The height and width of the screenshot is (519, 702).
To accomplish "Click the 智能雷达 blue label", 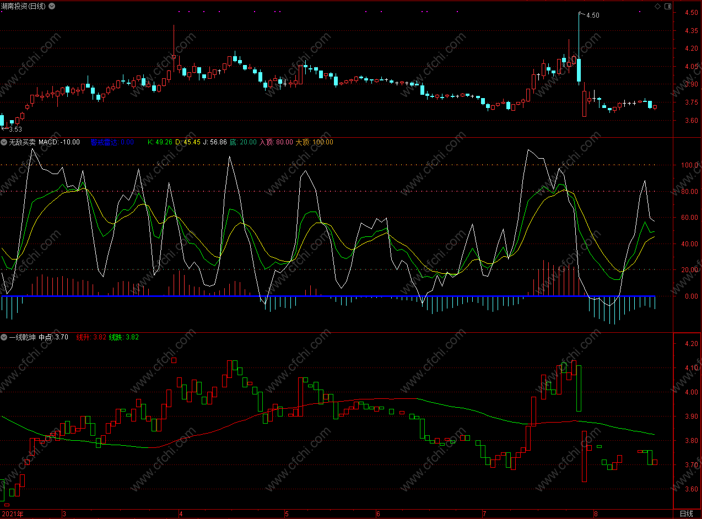I will [x=112, y=142].
